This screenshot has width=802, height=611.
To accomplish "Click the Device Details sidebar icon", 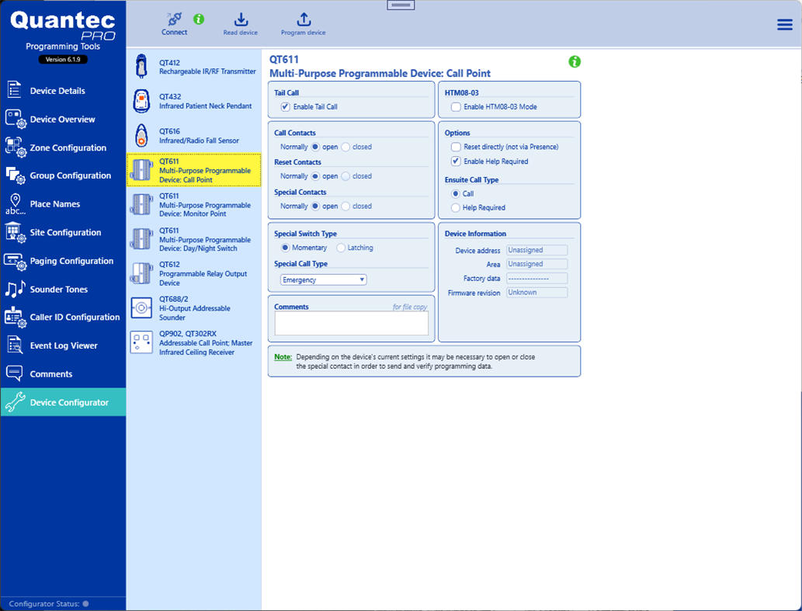I will (x=14, y=89).
